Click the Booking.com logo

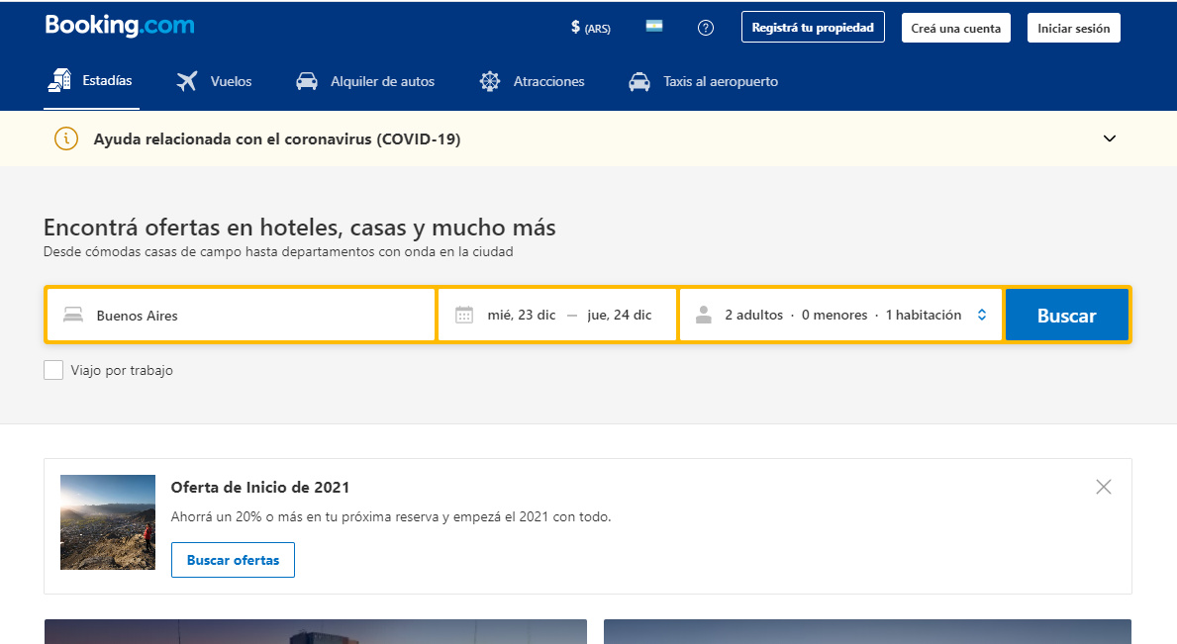click(120, 26)
